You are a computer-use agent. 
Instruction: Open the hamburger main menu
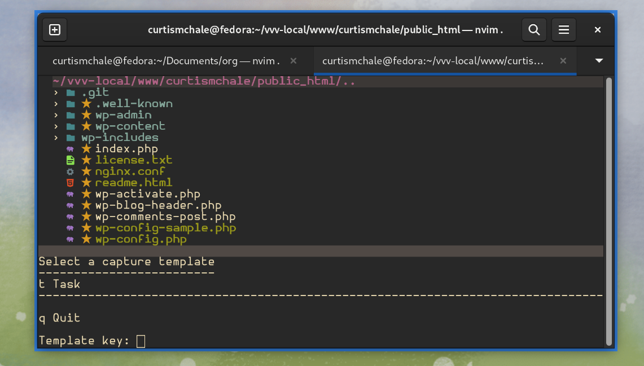pyautogui.click(x=563, y=30)
